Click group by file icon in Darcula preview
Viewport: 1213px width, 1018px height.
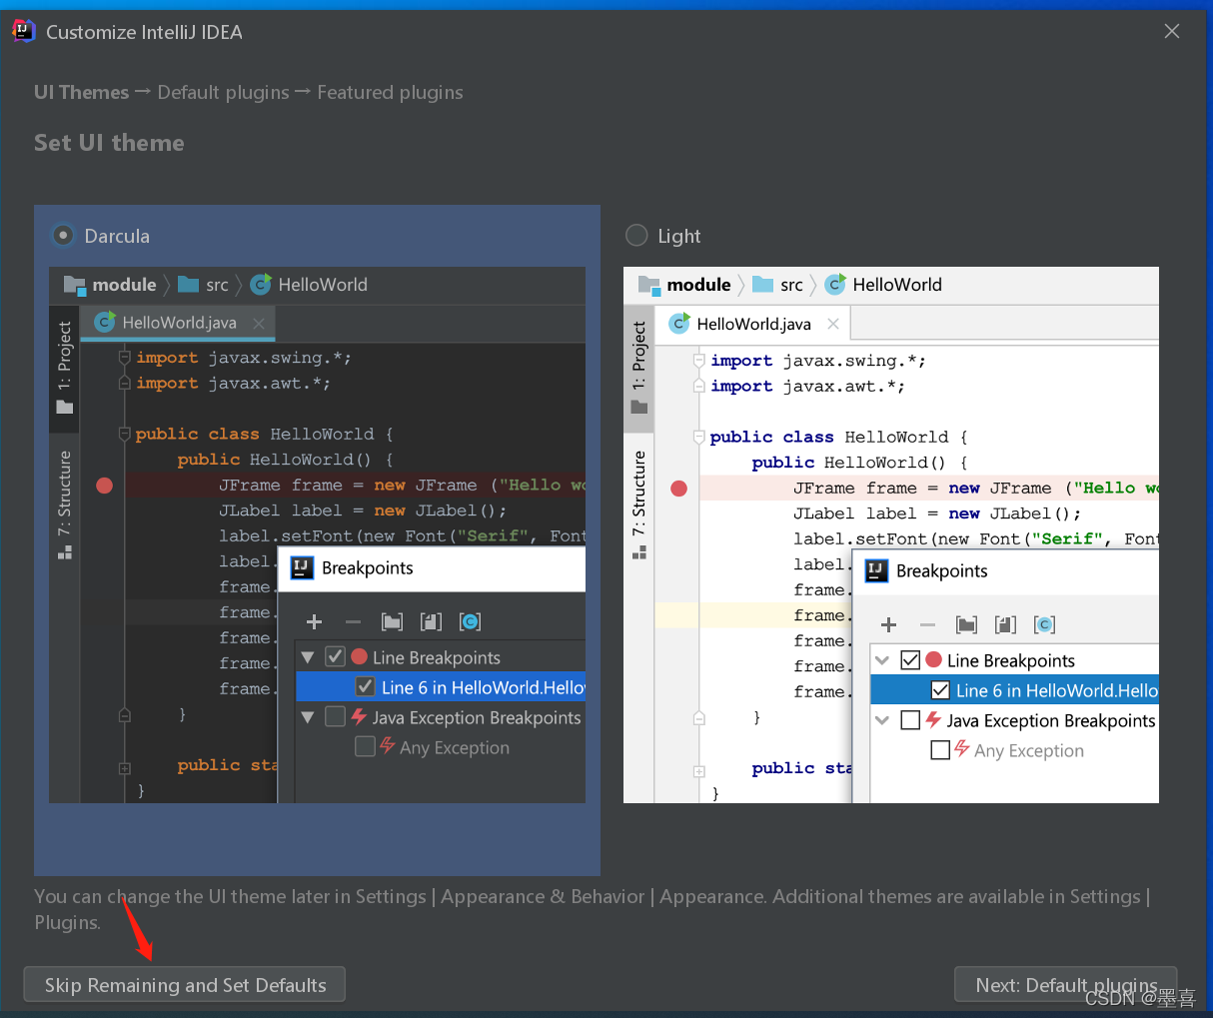click(x=431, y=621)
